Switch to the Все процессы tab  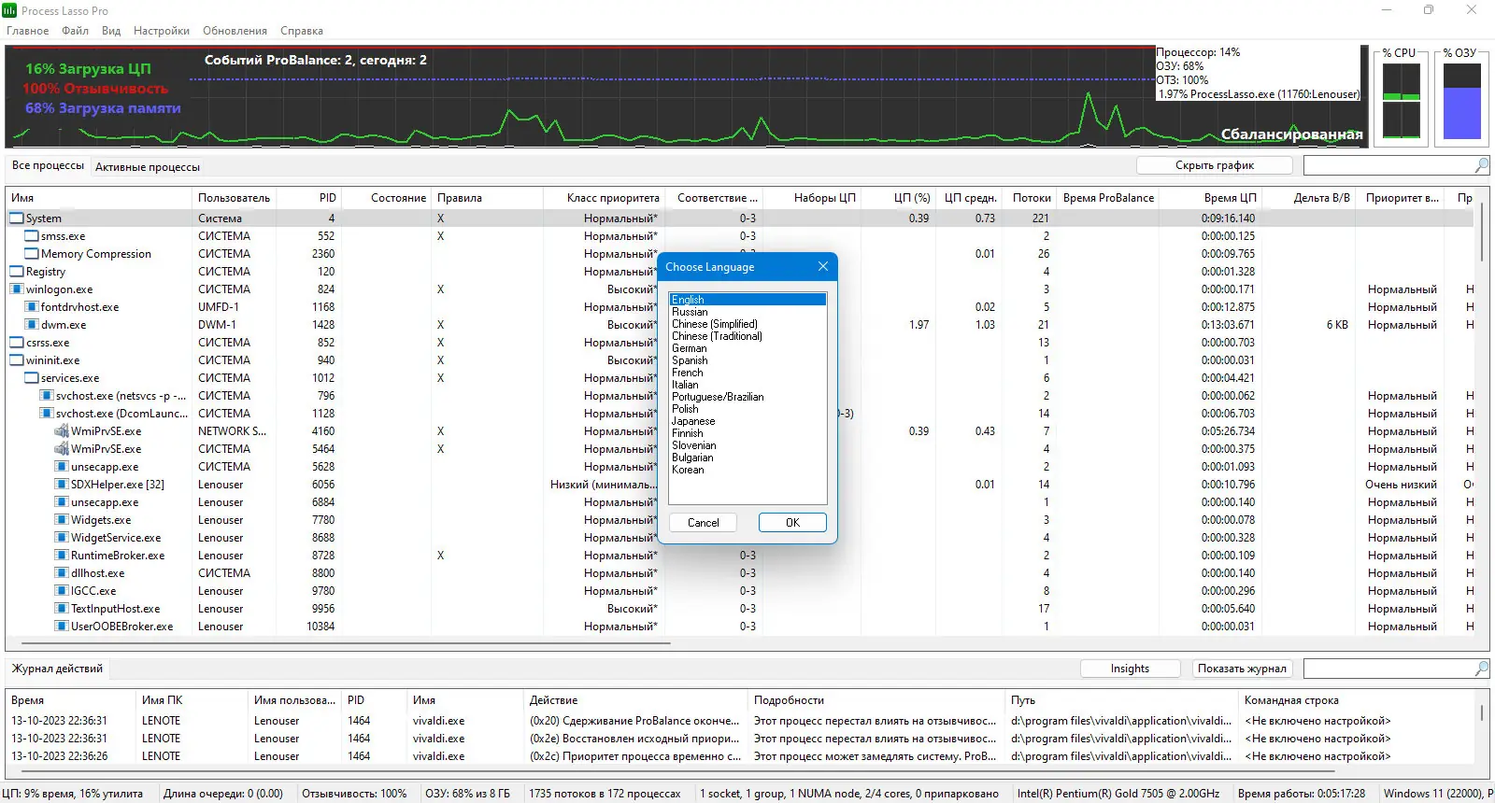(x=48, y=166)
